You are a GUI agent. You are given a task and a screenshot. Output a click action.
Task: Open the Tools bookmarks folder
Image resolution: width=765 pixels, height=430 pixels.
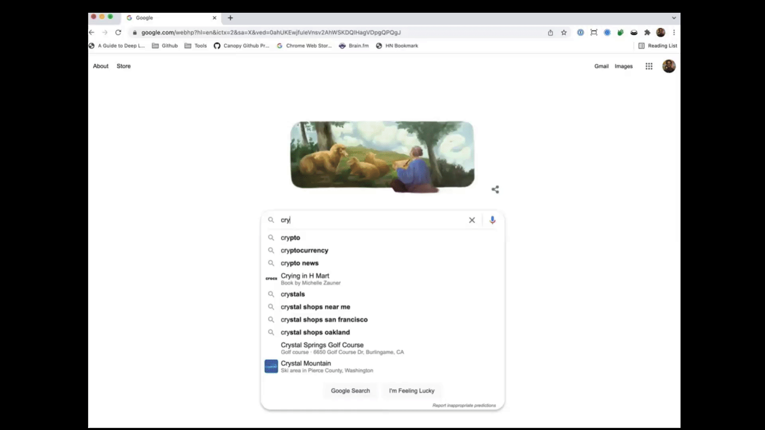tap(196, 46)
